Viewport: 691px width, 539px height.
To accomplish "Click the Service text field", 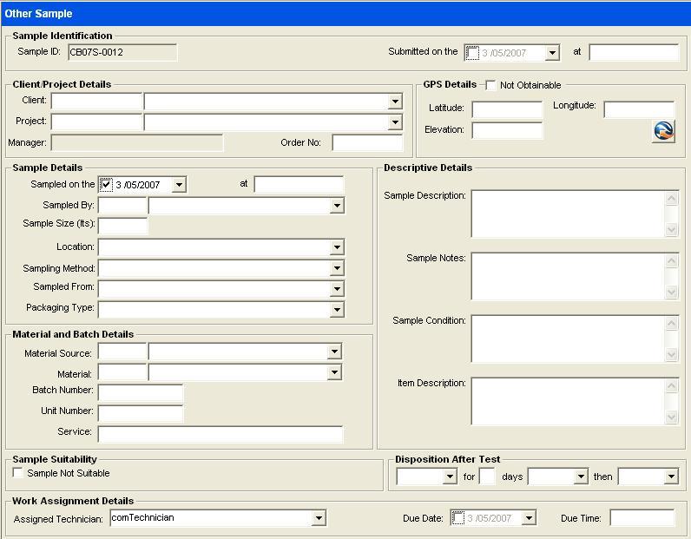I will point(220,433).
